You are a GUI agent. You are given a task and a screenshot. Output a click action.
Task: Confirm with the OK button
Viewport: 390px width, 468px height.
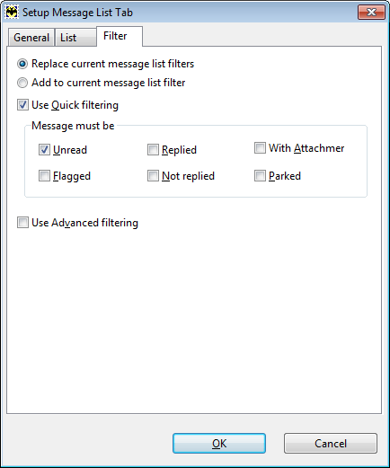point(219,444)
